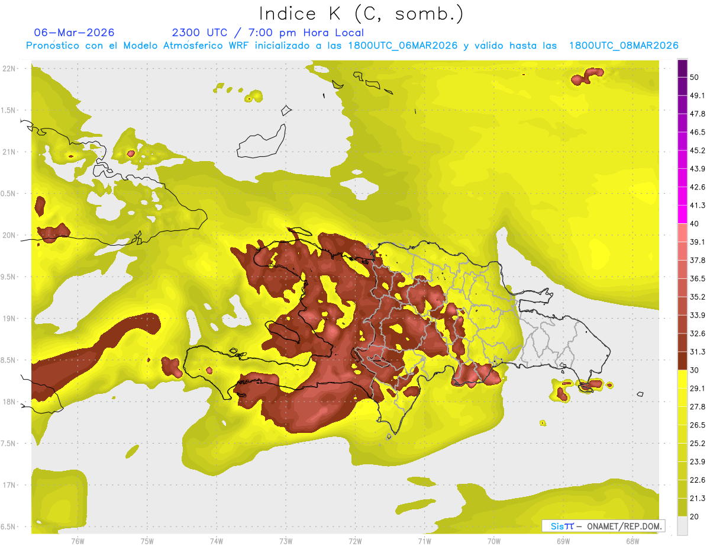Click the initialization stamp '1800UTC_06MAR2026'
The image size is (710, 549).
point(403,46)
